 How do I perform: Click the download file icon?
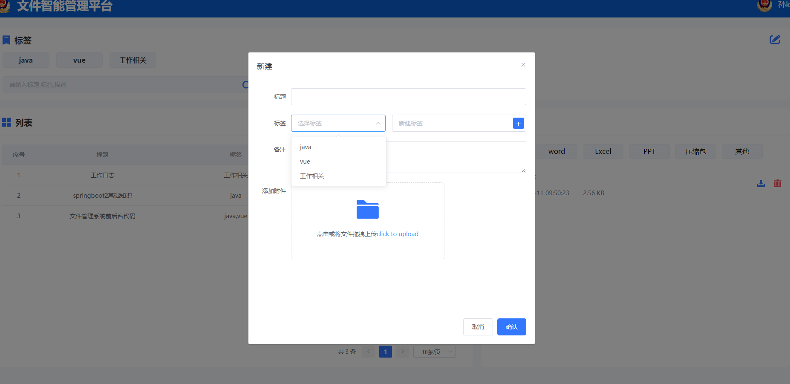(x=761, y=183)
